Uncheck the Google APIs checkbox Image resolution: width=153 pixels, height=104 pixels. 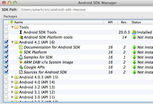click(6, 67)
